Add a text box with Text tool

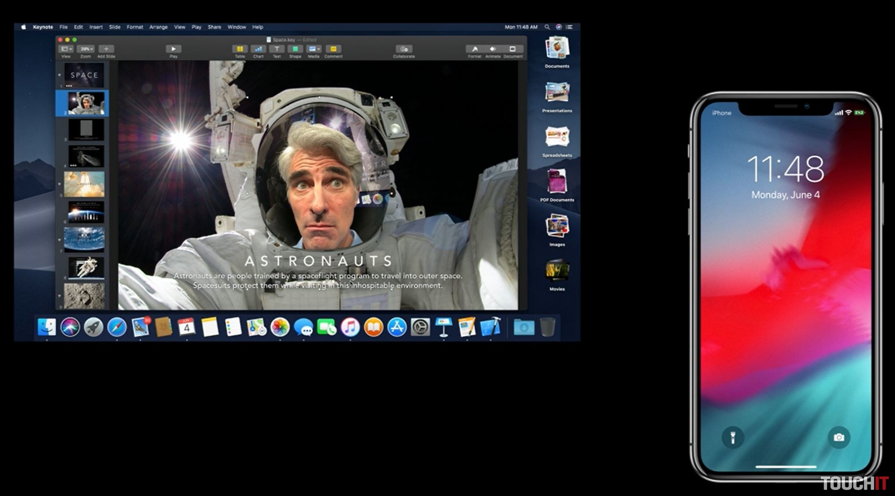coord(277,49)
